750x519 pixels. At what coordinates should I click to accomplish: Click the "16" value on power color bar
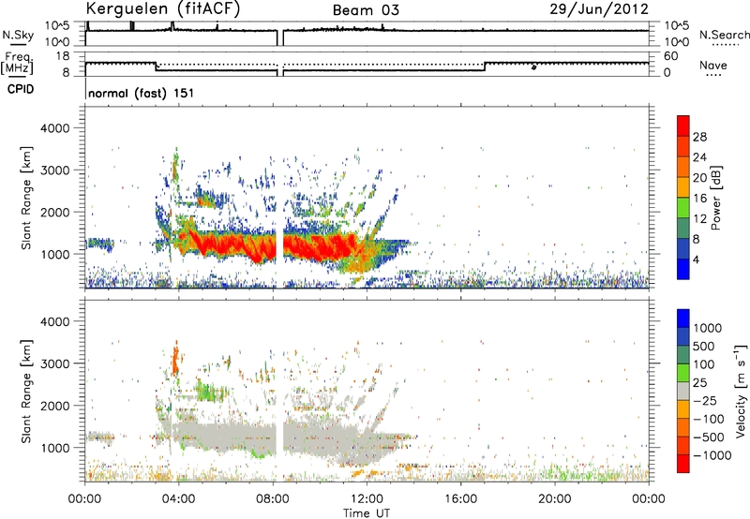click(x=699, y=199)
